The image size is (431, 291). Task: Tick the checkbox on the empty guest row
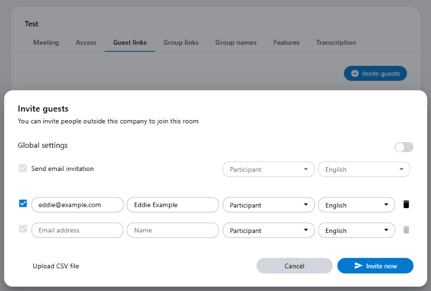coord(23,229)
